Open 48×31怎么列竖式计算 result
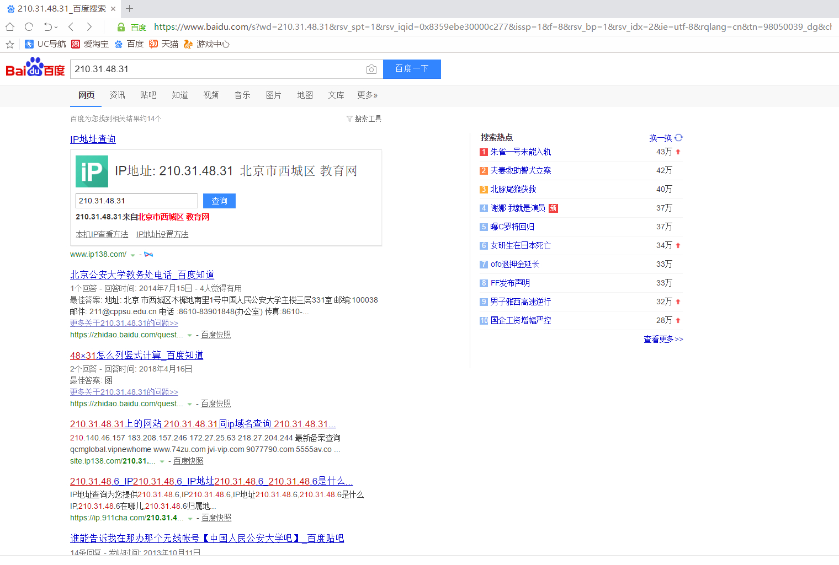Viewport: 839px width, 565px height. point(136,356)
